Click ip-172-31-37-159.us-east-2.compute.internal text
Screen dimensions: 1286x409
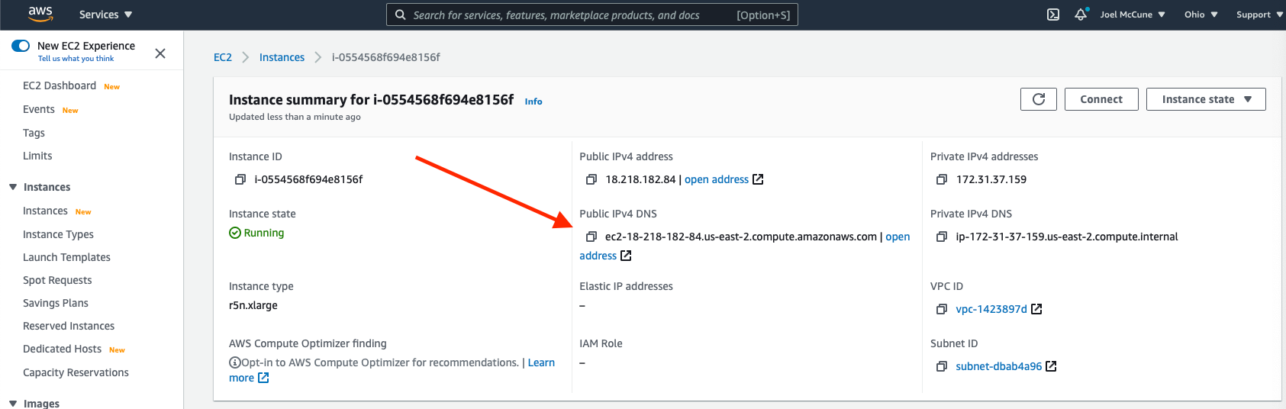[1067, 237]
